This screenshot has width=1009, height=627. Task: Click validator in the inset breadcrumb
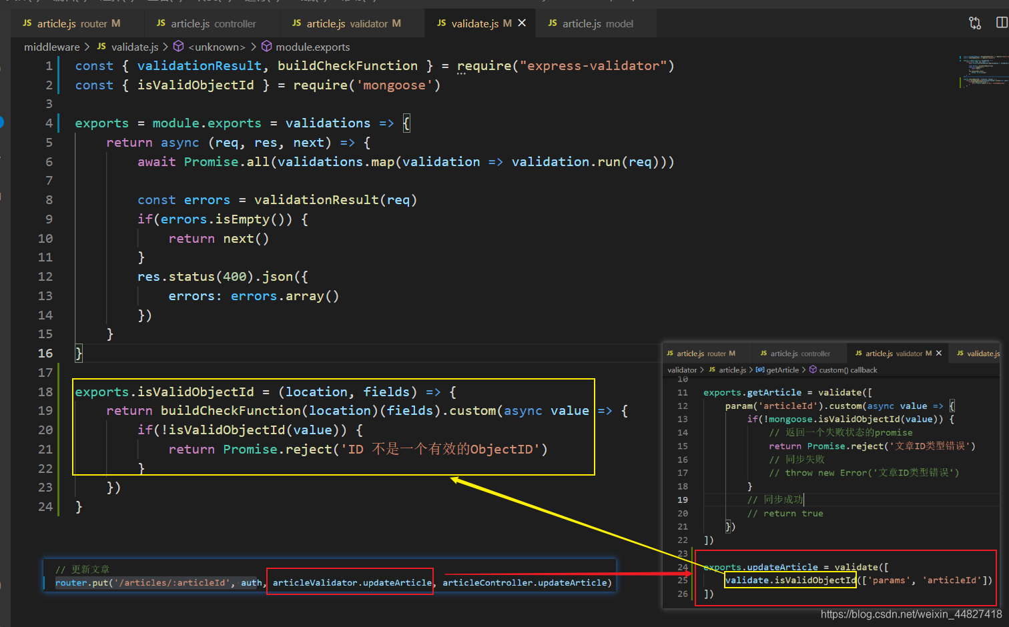tap(682, 370)
